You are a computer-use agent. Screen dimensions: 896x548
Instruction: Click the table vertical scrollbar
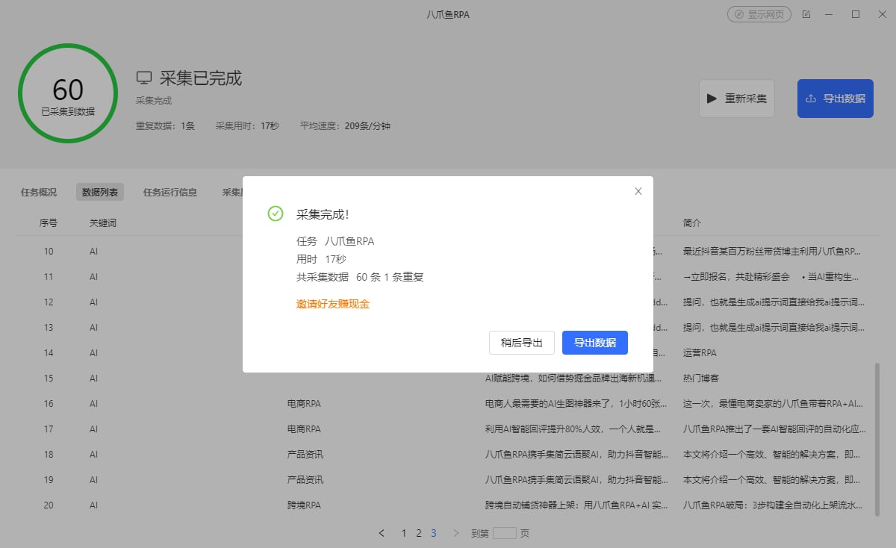tap(877, 439)
